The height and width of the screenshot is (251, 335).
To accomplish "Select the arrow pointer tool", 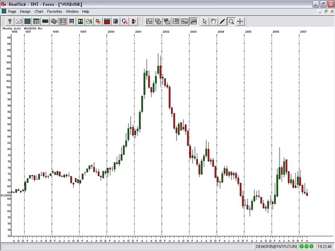I will pos(205,21).
